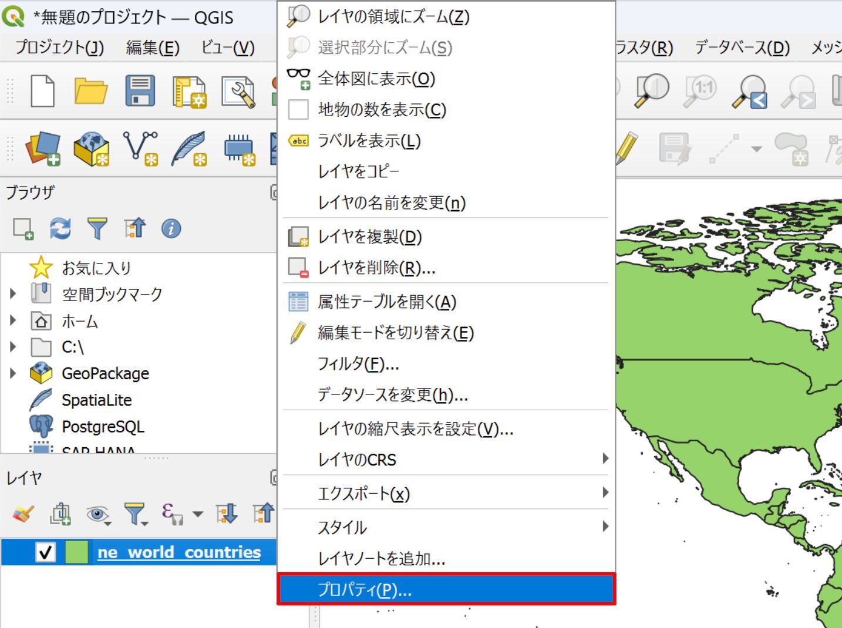The height and width of the screenshot is (628, 842).
Task: Click the Browser Collapse All icon
Action: (134, 228)
